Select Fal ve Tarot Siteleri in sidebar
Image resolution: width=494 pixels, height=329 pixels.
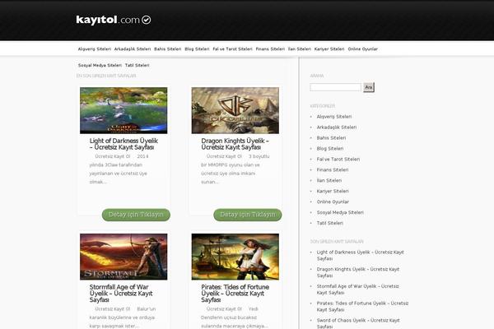338,160
